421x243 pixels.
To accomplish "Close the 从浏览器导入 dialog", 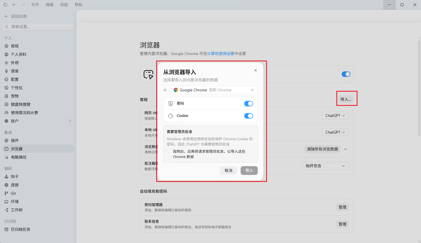I will pos(256,71).
